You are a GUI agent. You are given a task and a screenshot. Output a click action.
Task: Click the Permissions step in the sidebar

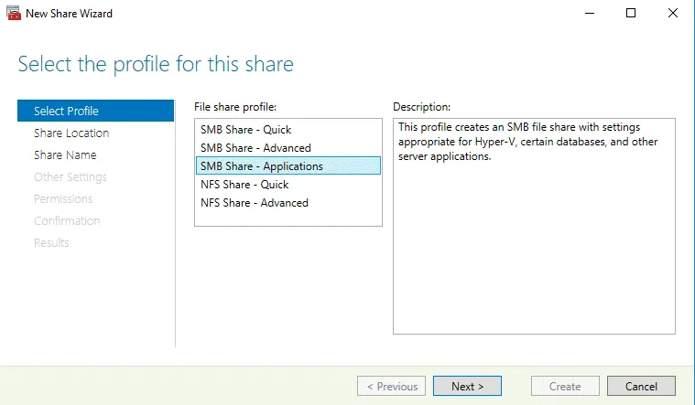(x=63, y=199)
